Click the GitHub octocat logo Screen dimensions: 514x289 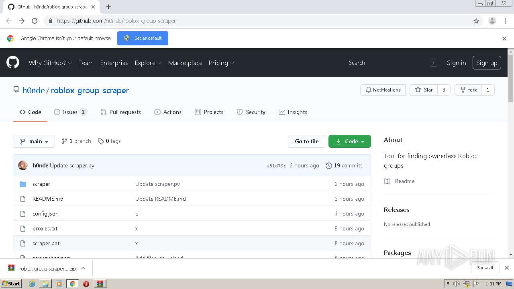click(13, 63)
